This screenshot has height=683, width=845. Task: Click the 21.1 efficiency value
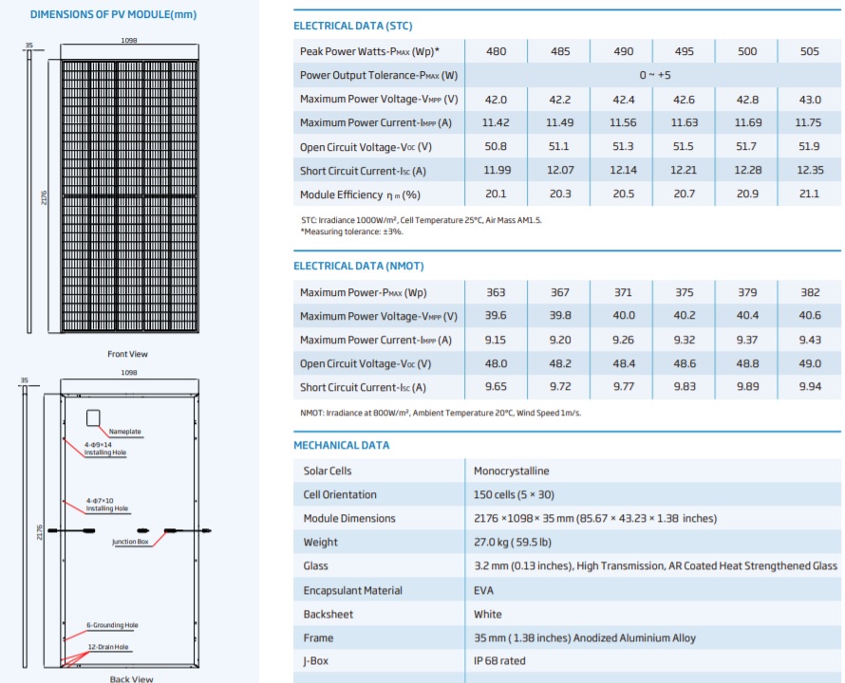(x=810, y=194)
